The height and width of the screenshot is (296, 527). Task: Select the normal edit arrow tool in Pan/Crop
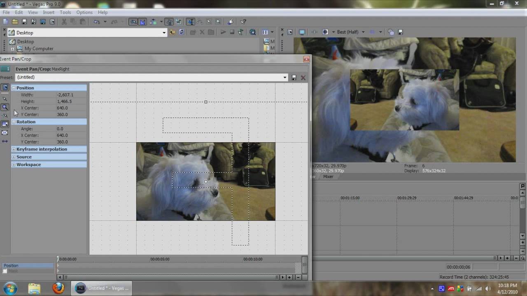[5, 99]
